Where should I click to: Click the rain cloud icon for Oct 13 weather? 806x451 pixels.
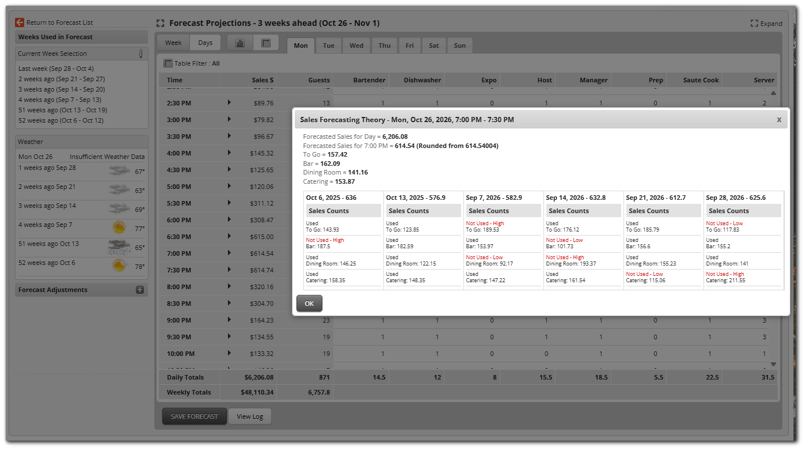(x=119, y=247)
